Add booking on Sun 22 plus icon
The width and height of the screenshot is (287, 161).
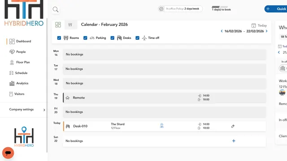(234, 141)
